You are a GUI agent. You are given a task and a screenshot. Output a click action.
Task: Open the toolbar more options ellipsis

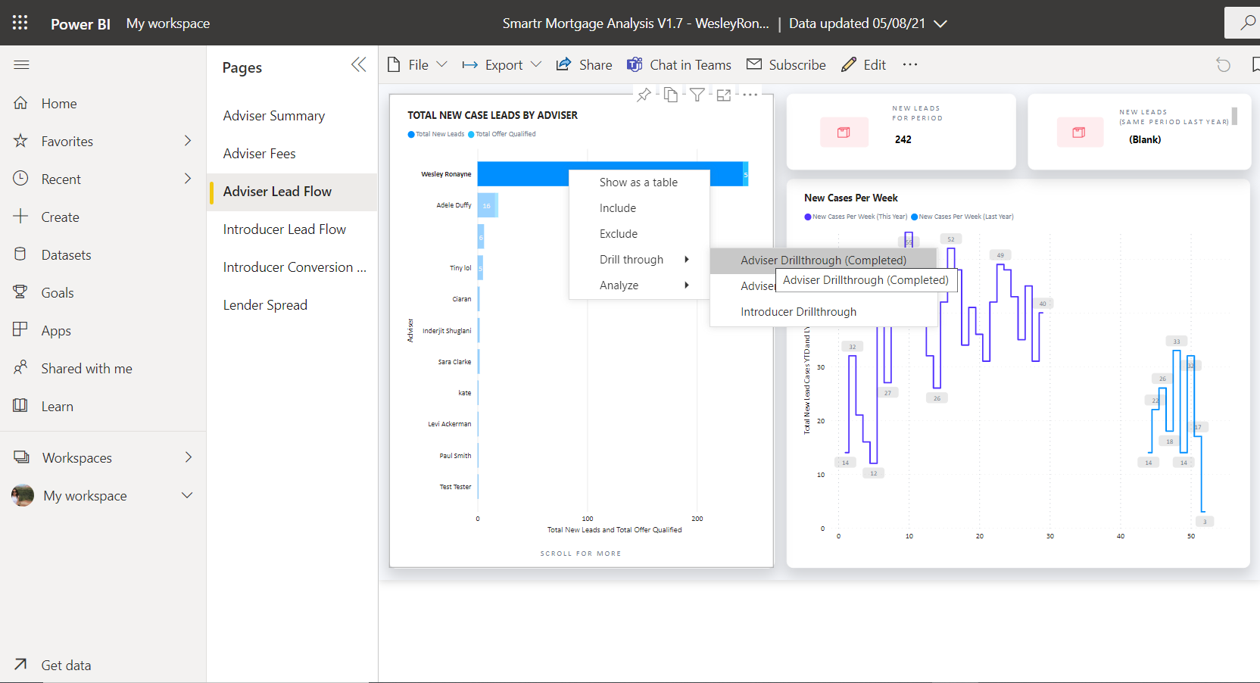tap(910, 65)
